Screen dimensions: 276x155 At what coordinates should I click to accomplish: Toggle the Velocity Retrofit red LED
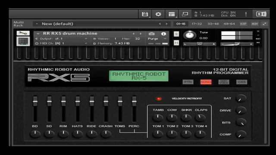click(159, 99)
